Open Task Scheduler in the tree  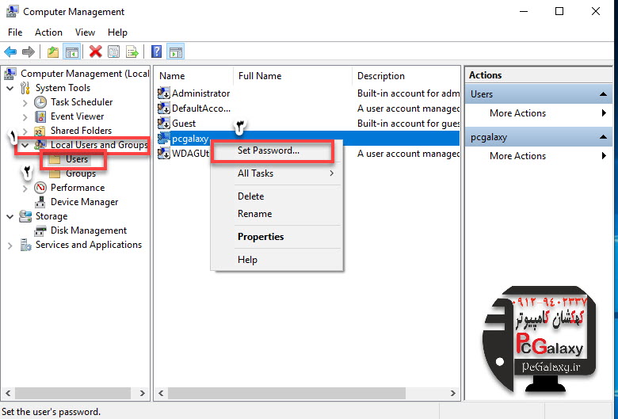[x=81, y=102]
